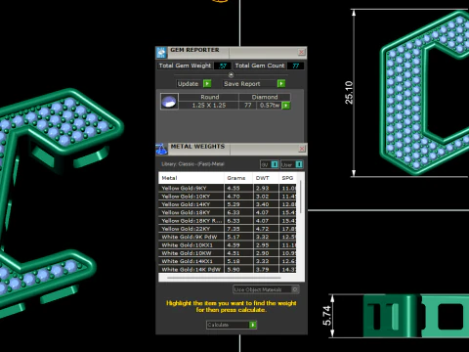Screen dimensions: 469x352
Task: Click the vertical scrollbar of metal list
Action: coord(300,197)
